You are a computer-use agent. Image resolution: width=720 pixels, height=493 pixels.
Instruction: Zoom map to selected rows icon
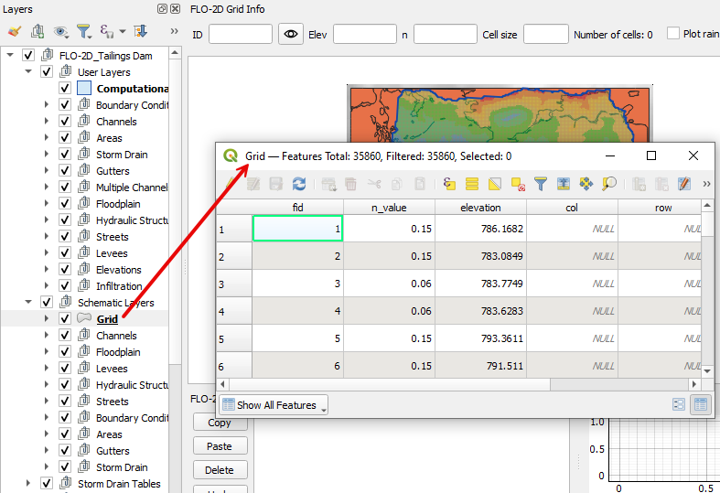pos(609,184)
